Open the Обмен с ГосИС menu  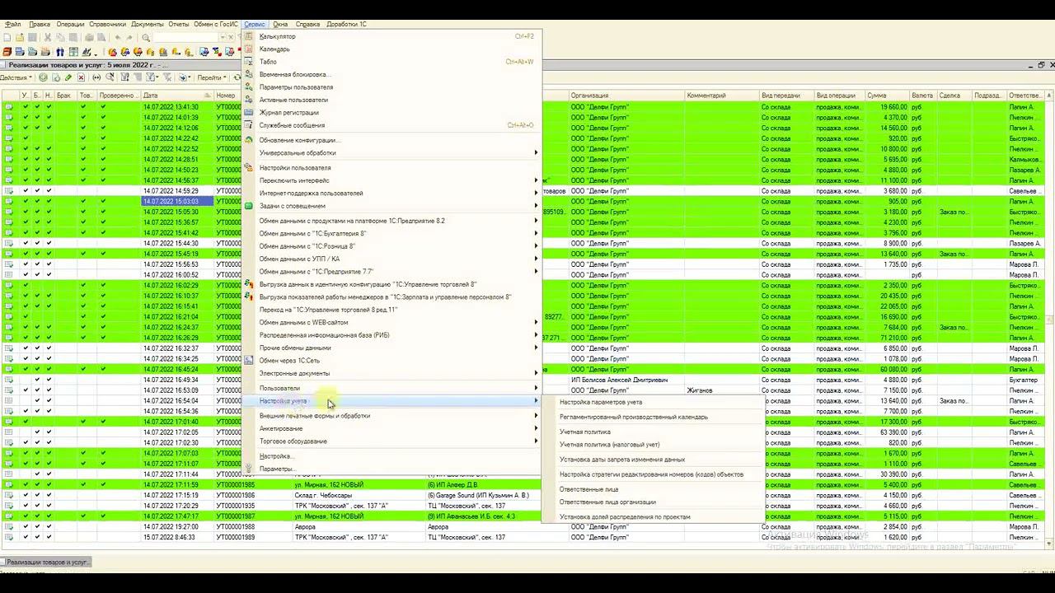(216, 24)
